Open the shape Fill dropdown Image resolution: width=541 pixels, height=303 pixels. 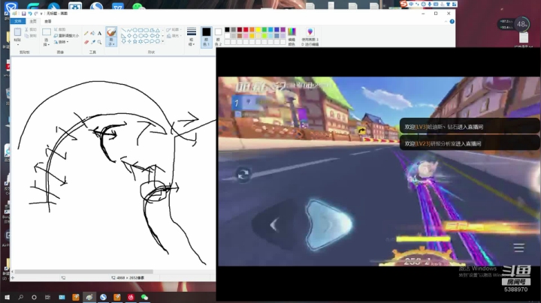tap(174, 36)
